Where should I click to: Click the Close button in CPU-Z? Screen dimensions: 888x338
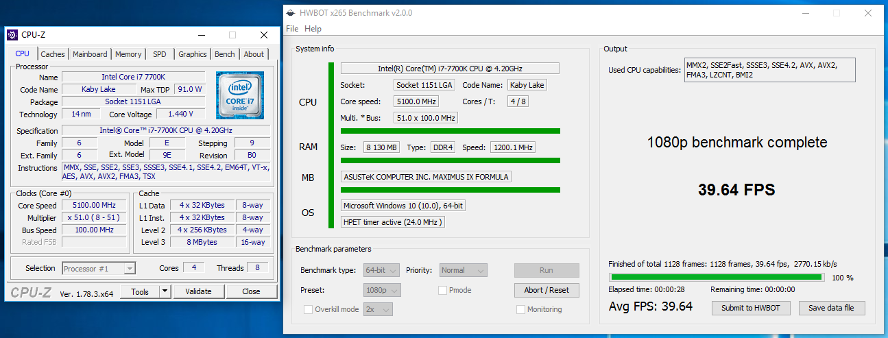(x=252, y=291)
